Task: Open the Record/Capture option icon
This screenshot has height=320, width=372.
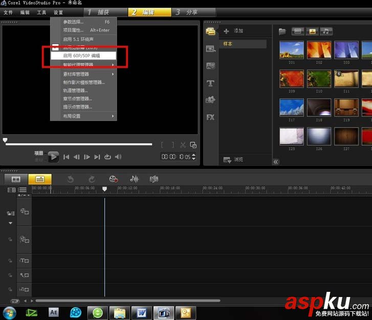Action: tap(114, 179)
